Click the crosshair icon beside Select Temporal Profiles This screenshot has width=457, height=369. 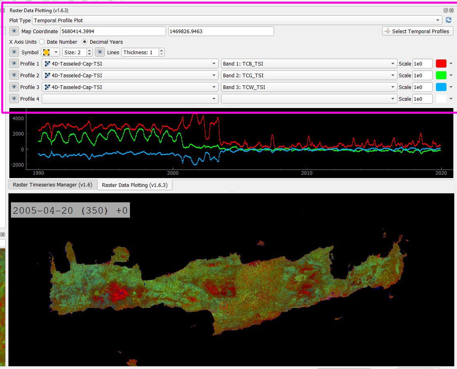[x=387, y=31]
